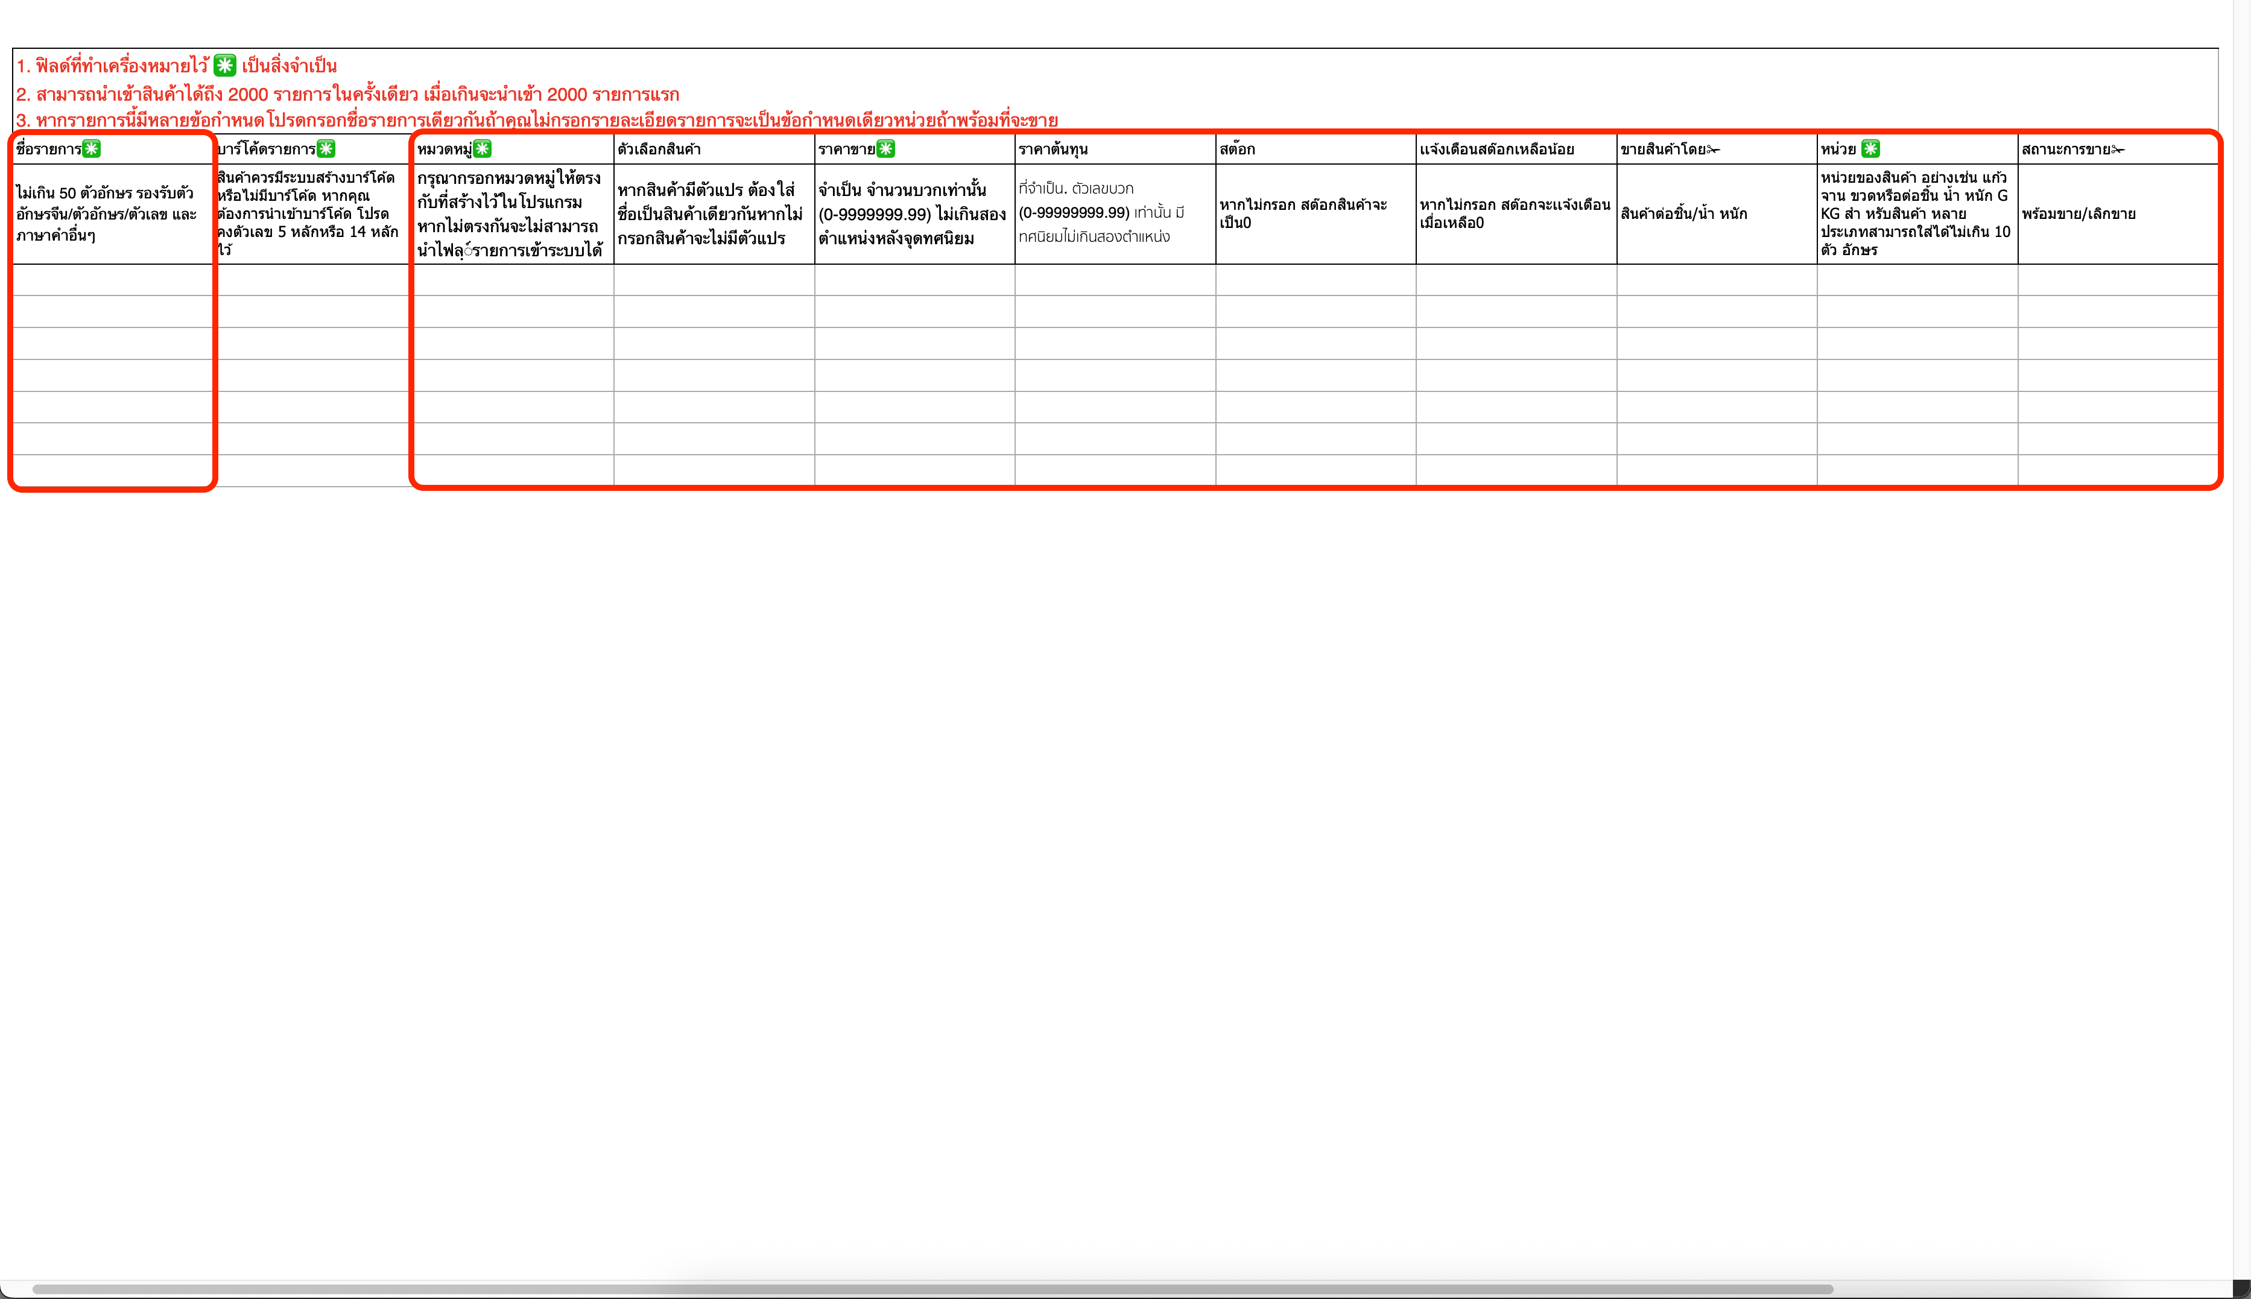Click the พร้อมขาย/เลิกขาย description cell
2251x1299 pixels.
(2079, 214)
